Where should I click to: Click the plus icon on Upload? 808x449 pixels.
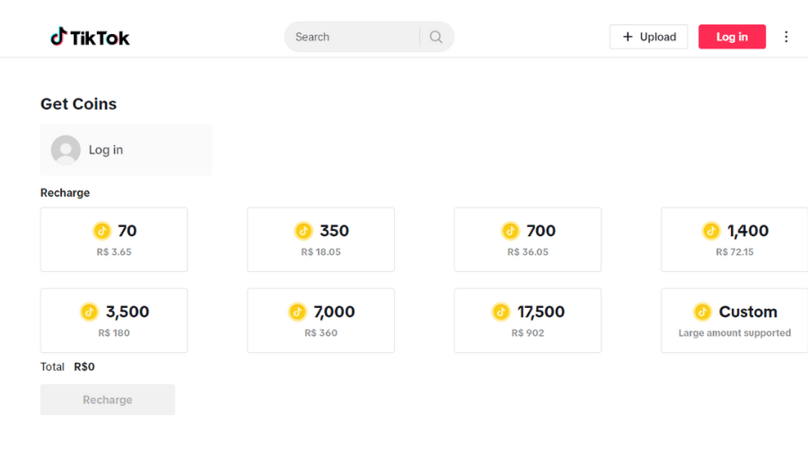tap(628, 37)
